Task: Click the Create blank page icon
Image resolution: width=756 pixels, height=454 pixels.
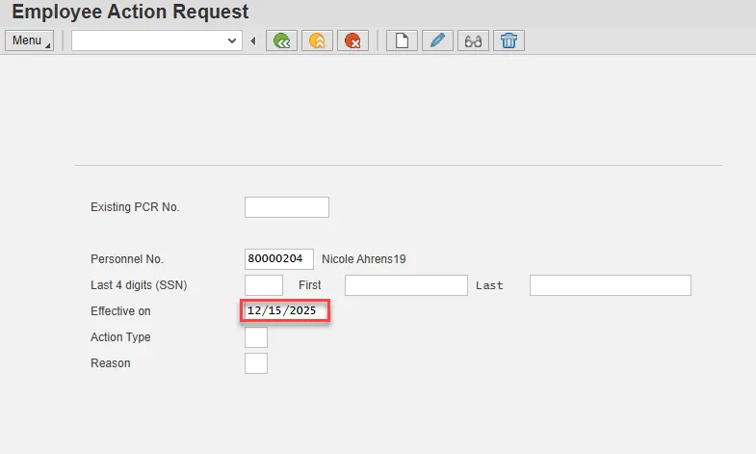Action: [x=402, y=40]
